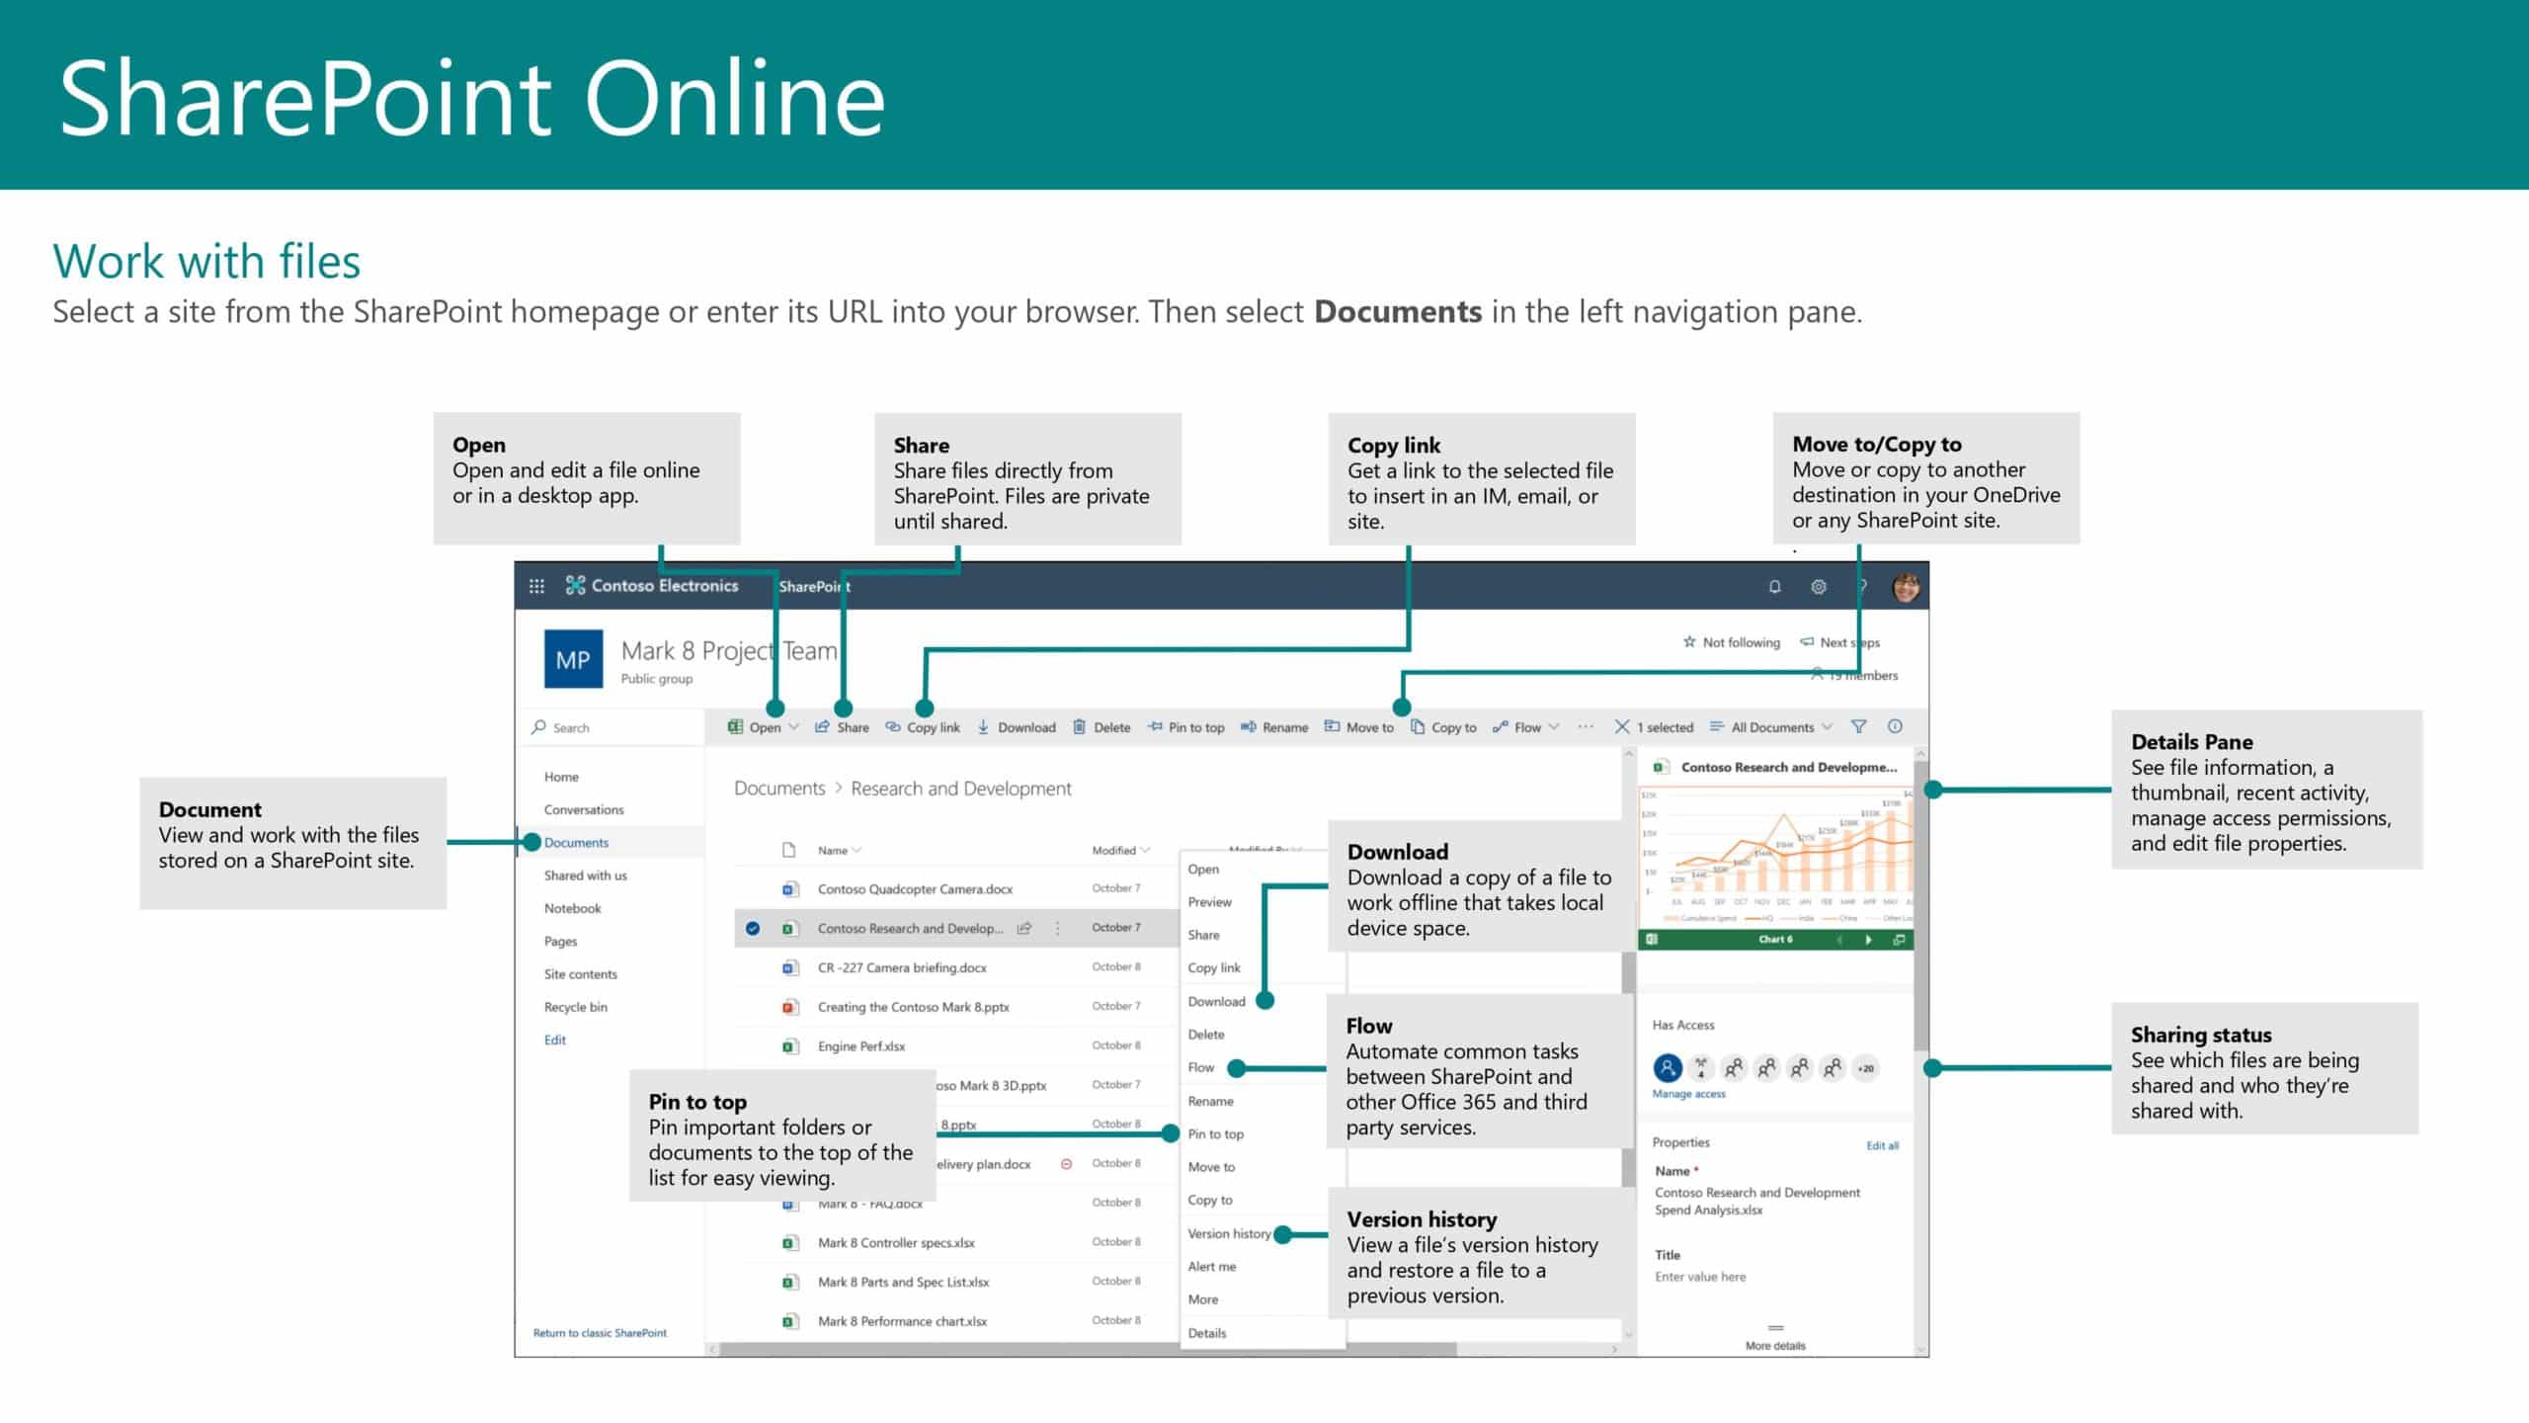This screenshot has width=2529, height=1423.
Task: Select Preview in the context menu
Action: pos(1209,902)
